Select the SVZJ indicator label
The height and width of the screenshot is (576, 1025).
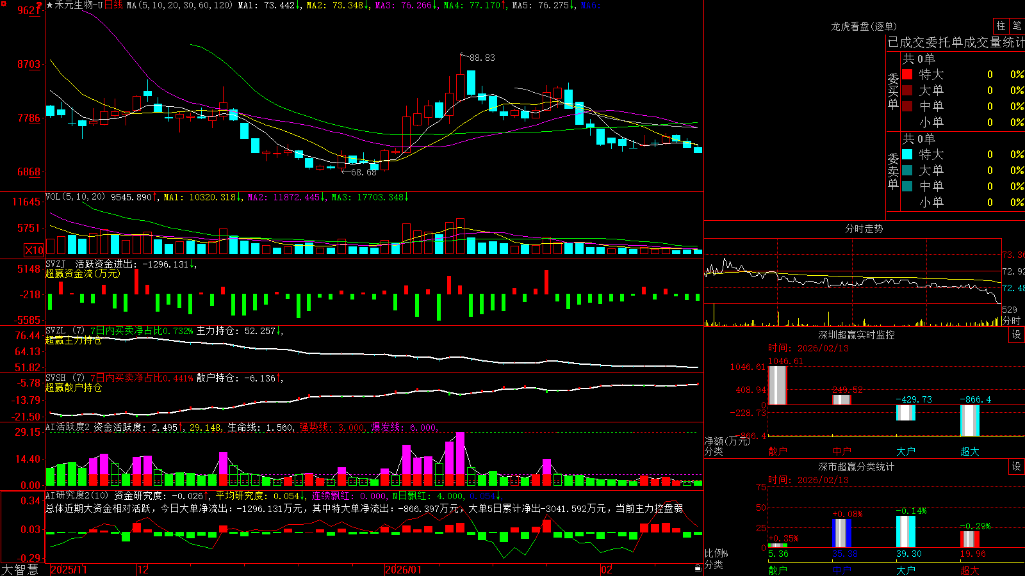(56, 264)
